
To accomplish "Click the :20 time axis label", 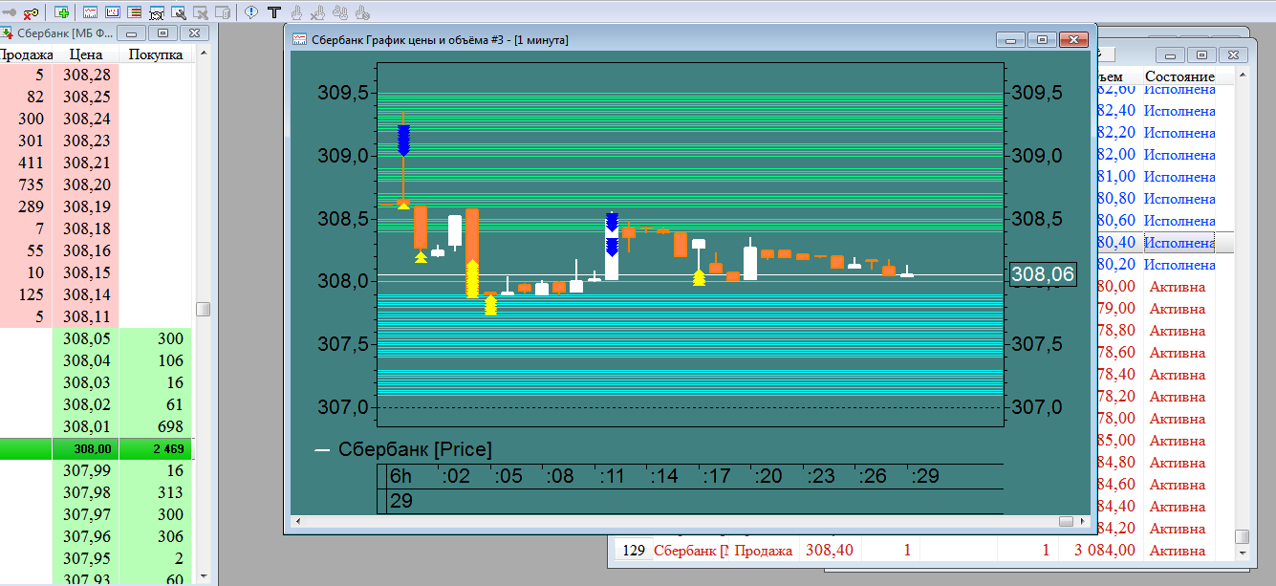I will tap(768, 476).
